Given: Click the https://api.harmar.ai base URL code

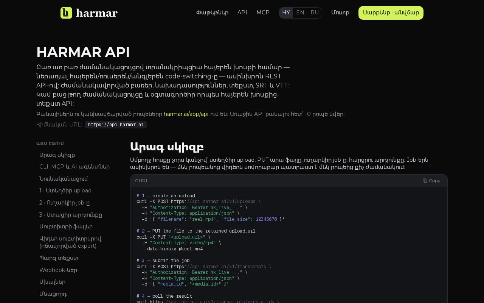Looking at the screenshot, I should tap(116, 125).
